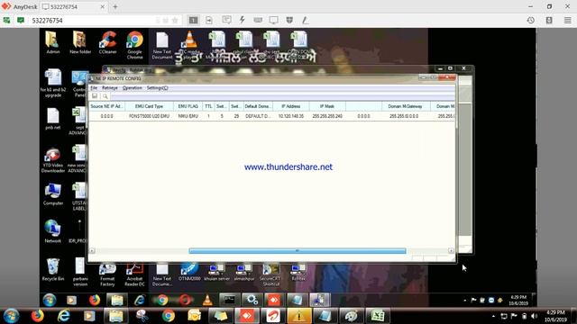Click Opera icon in remote taskbar
The image size is (577, 324).
coord(185,300)
